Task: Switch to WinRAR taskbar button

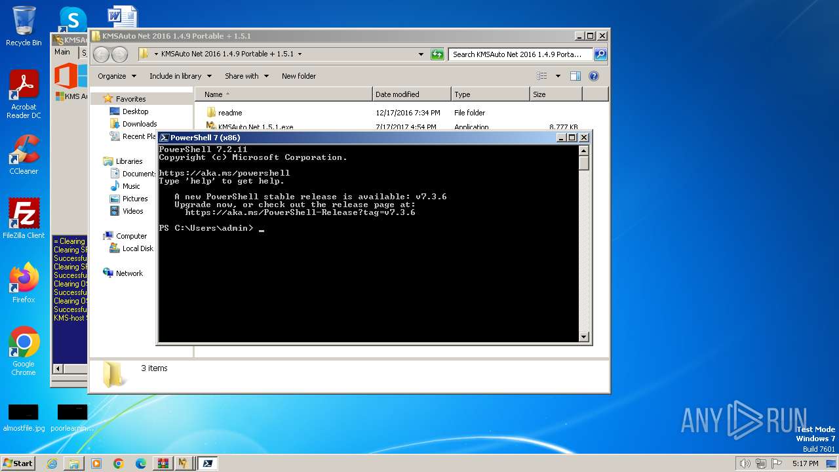Action: pos(163,463)
